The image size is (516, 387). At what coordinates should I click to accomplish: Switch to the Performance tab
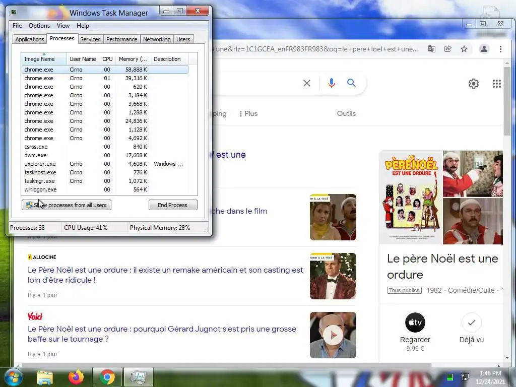[122, 39]
